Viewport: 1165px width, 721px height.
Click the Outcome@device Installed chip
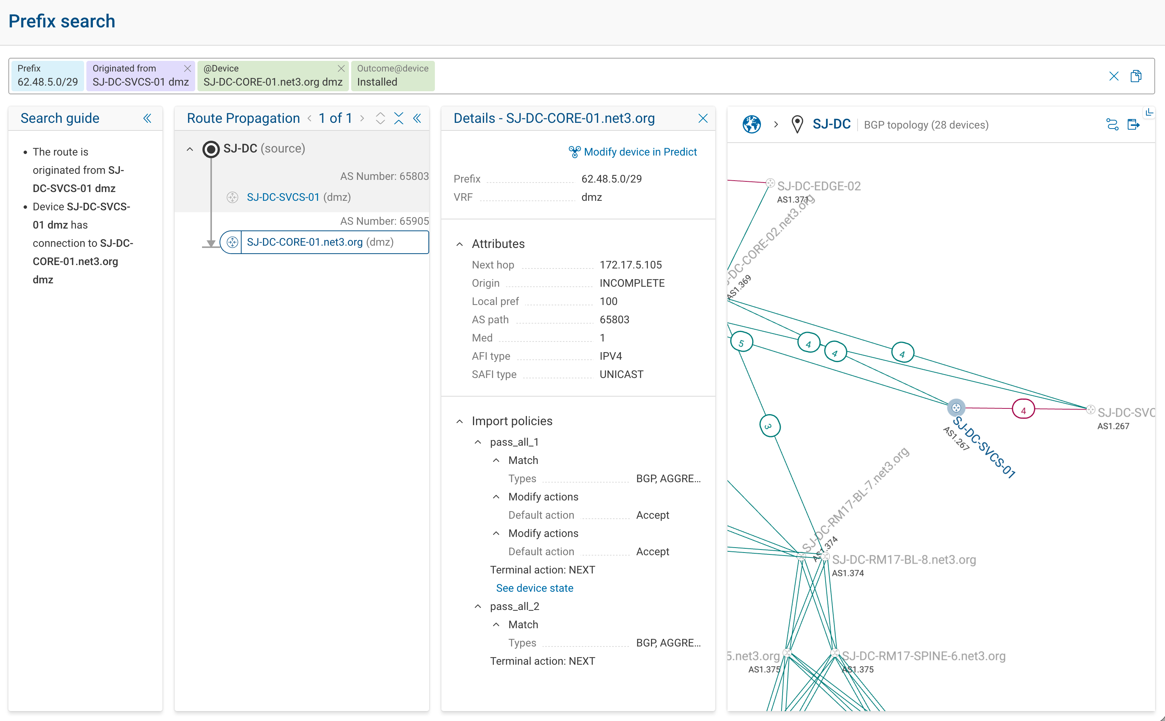point(393,76)
